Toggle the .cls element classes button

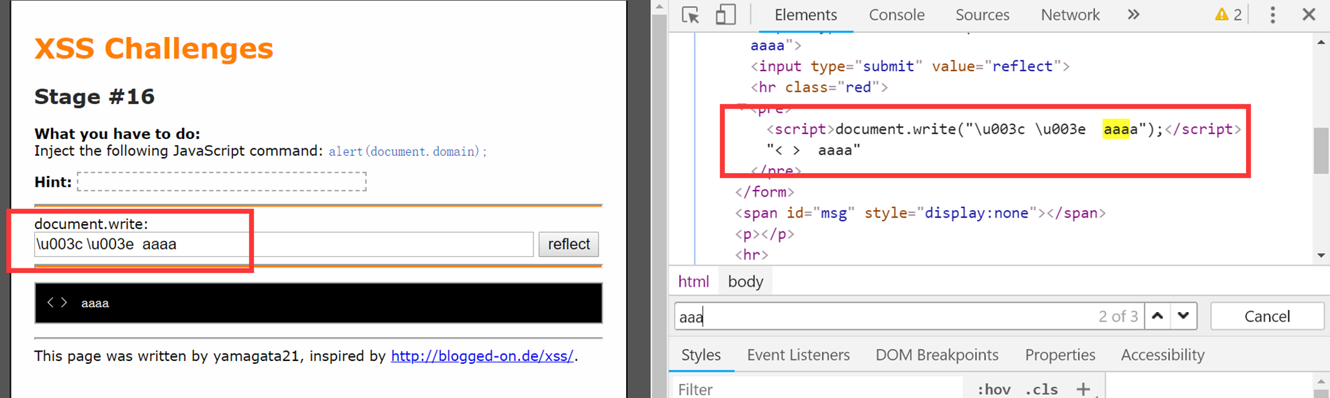1042,389
